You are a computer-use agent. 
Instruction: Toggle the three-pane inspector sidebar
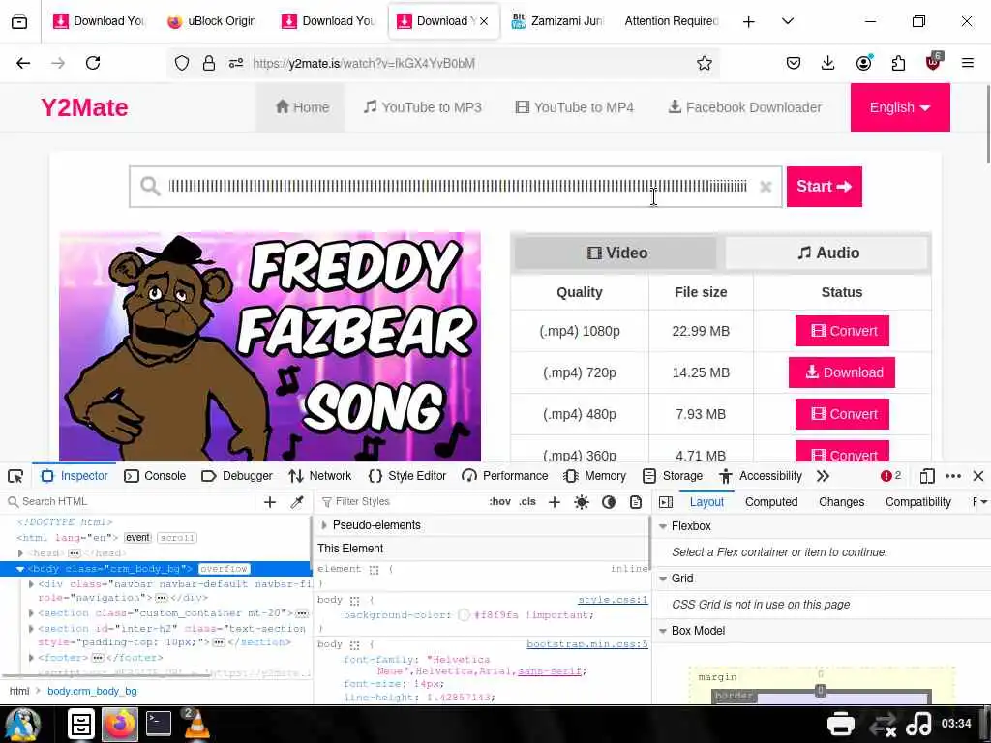[666, 502]
